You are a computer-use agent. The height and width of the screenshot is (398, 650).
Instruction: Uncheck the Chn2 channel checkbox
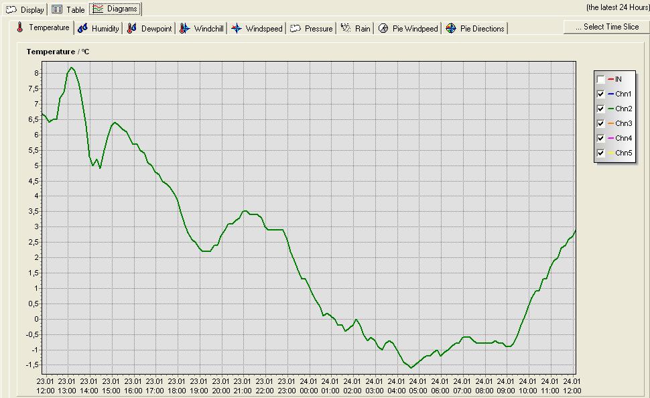pos(600,109)
